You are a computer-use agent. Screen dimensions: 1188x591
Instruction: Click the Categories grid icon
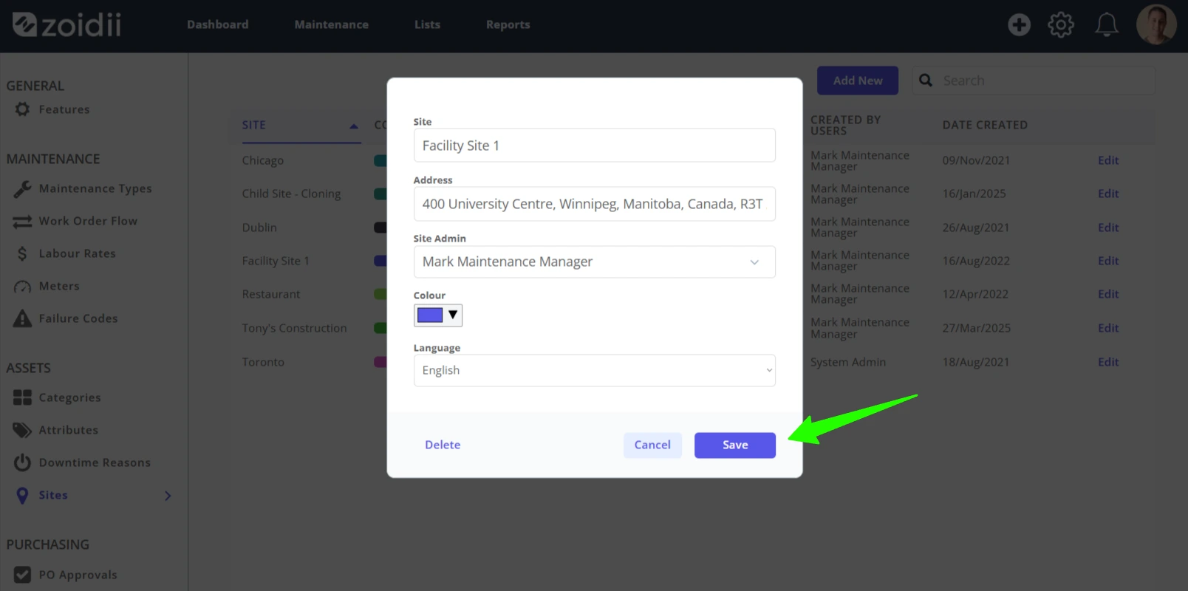[x=22, y=397]
